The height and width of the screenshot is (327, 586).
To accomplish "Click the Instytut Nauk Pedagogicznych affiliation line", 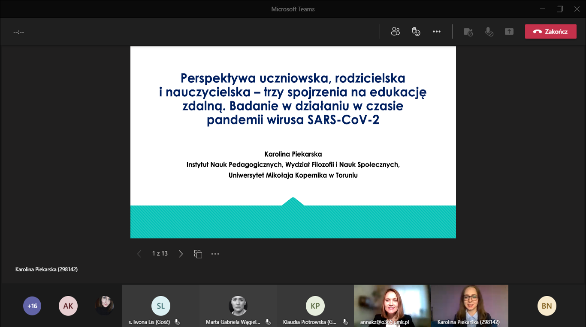I will coord(293,164).
